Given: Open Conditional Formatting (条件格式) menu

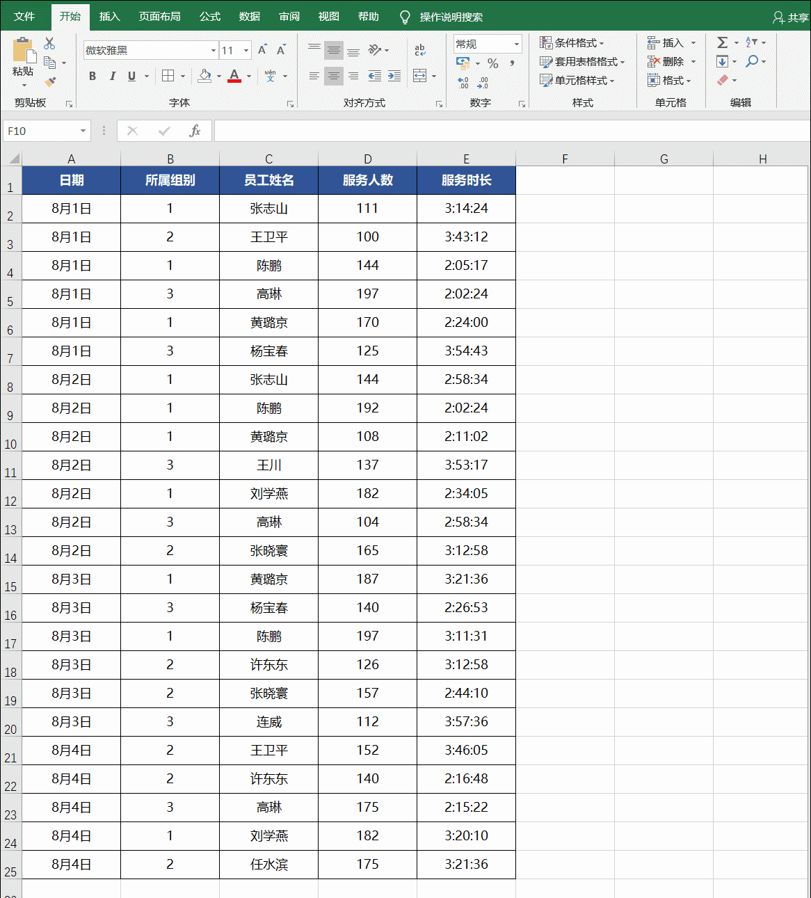Looking at the screenshot, I should click(x=572, y=42).
